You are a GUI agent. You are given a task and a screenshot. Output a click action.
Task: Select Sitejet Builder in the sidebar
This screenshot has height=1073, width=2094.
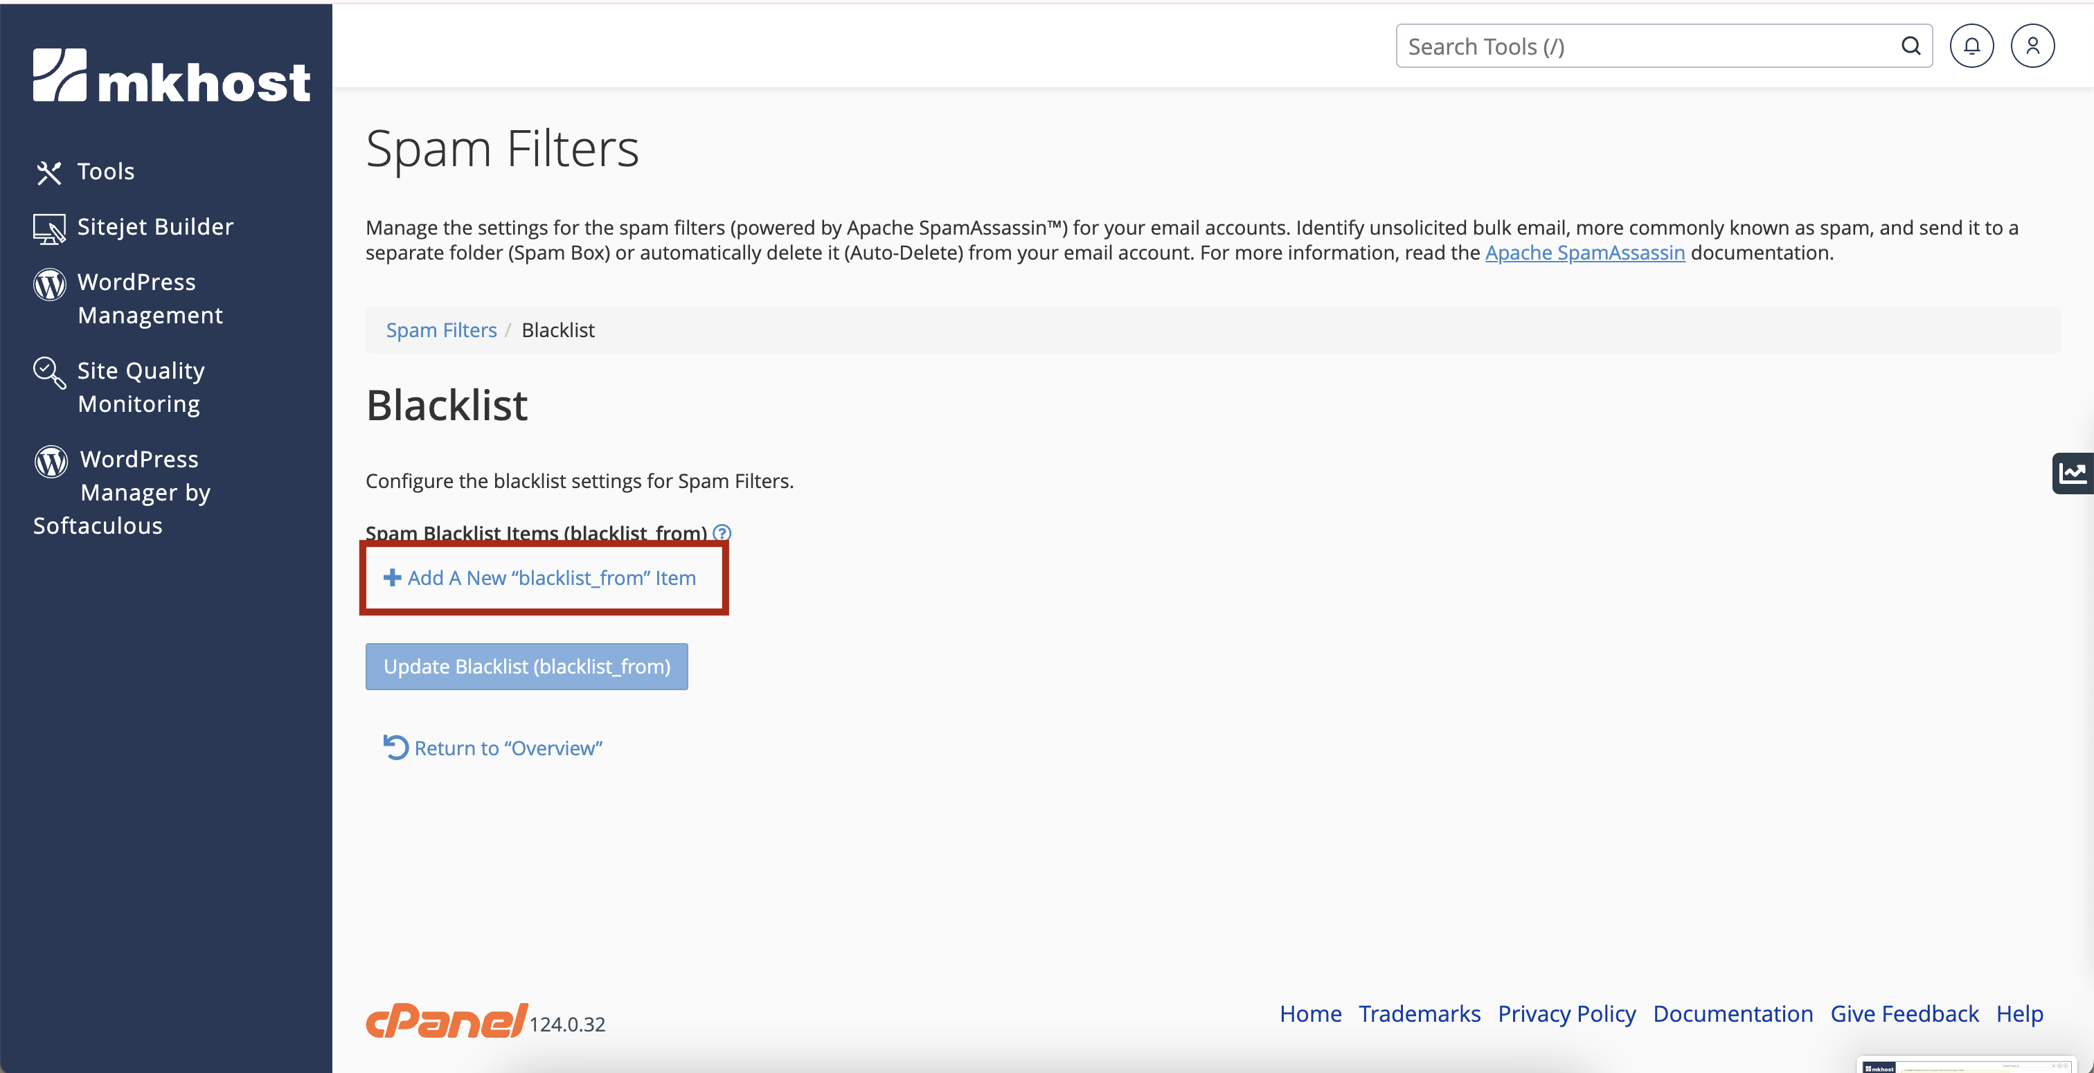(154, 227)
